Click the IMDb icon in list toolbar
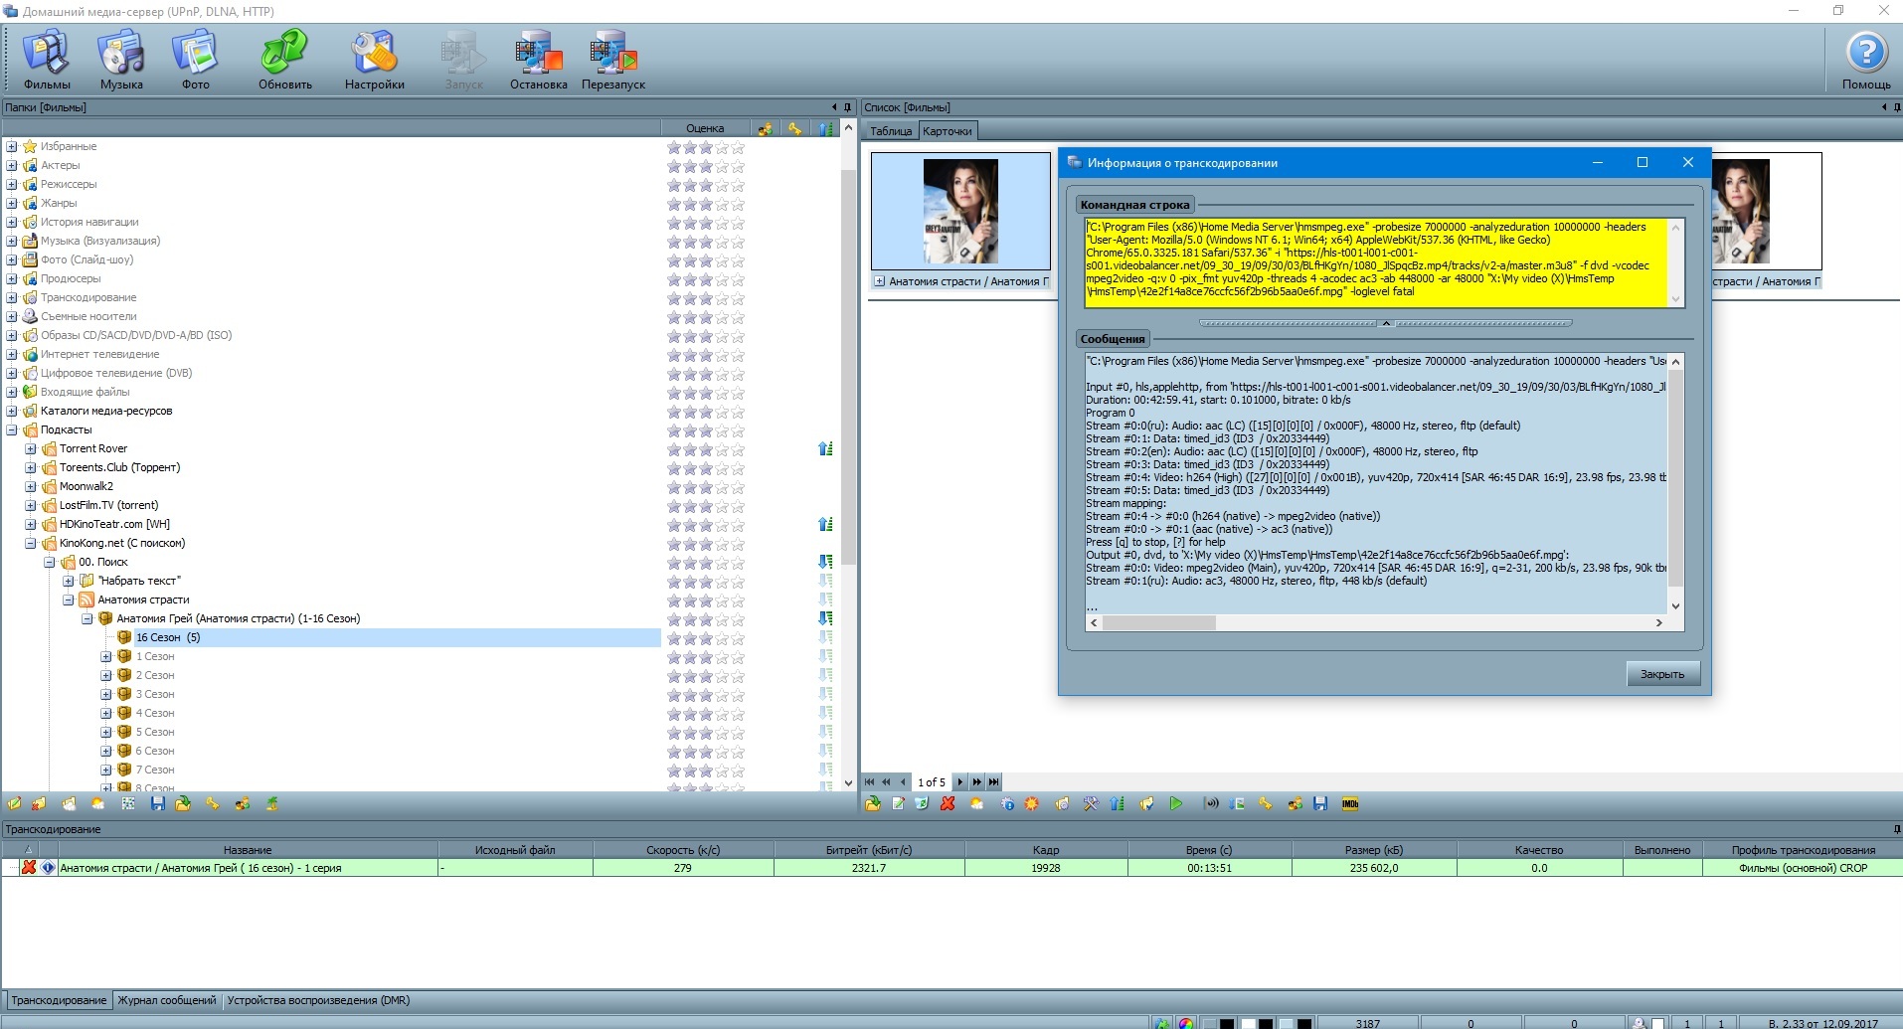1903x1029 pixels. pyautogui.click(x=1349, y=804)
